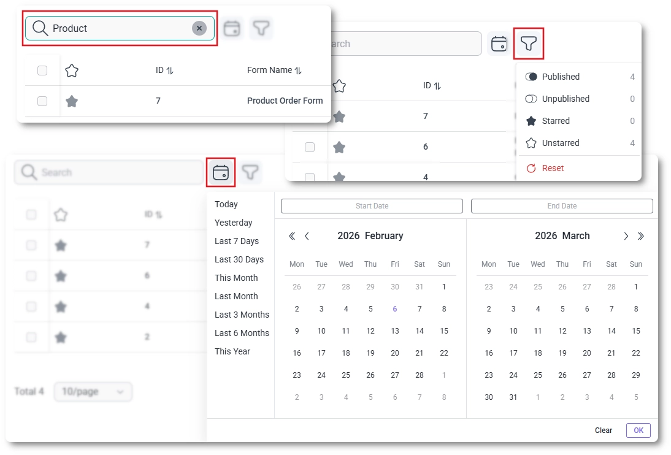Image resolution: width=671 pixels, height=455 pixels.
Task: Click the Start Date input field
Action: click(371, 206)
